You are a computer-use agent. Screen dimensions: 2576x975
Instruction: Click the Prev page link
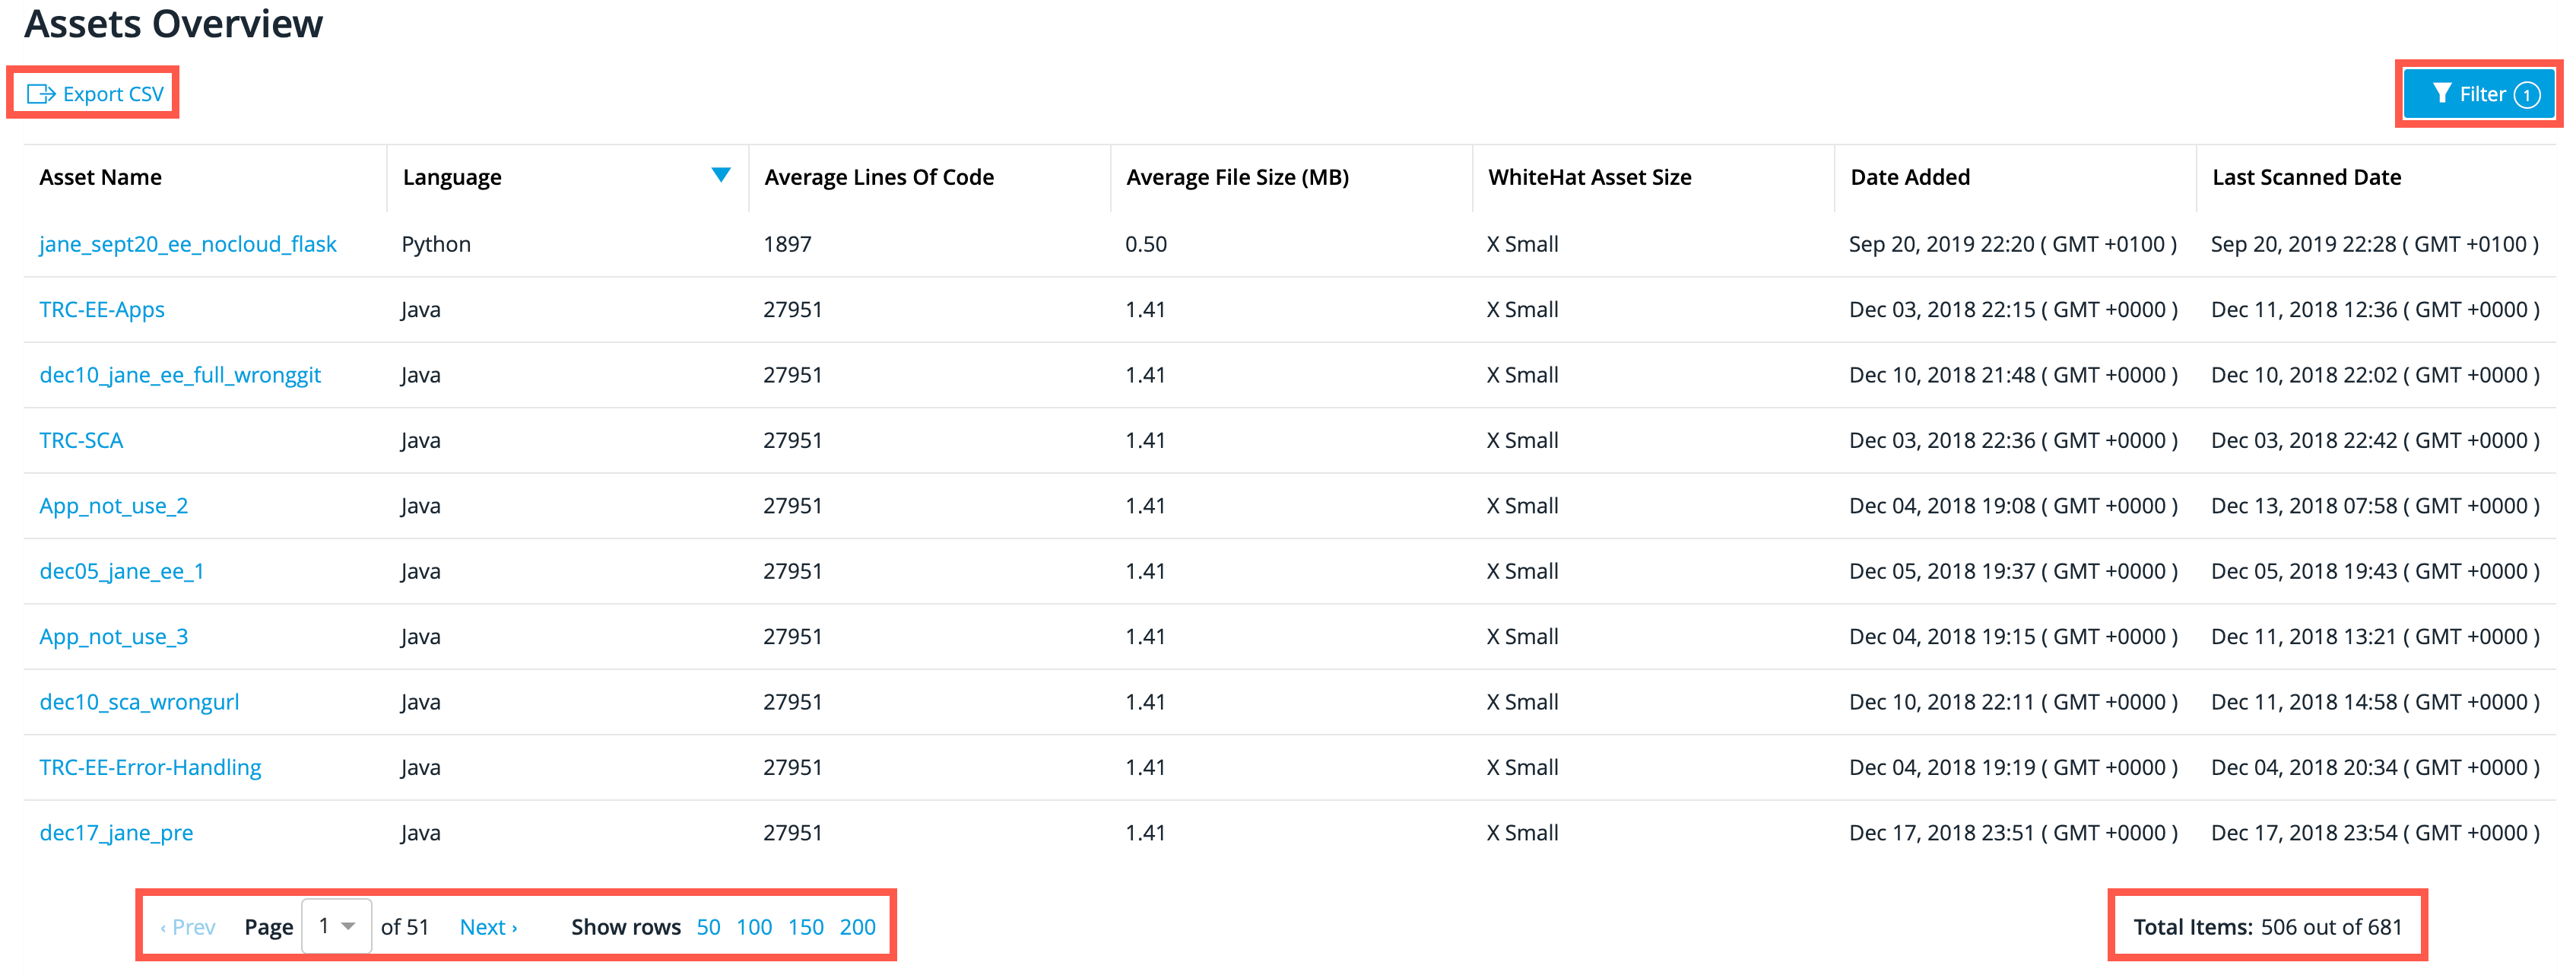(188, 927)
